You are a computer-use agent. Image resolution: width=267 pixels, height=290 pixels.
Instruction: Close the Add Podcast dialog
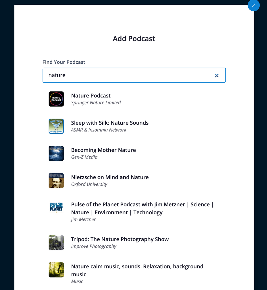(253, 5)
